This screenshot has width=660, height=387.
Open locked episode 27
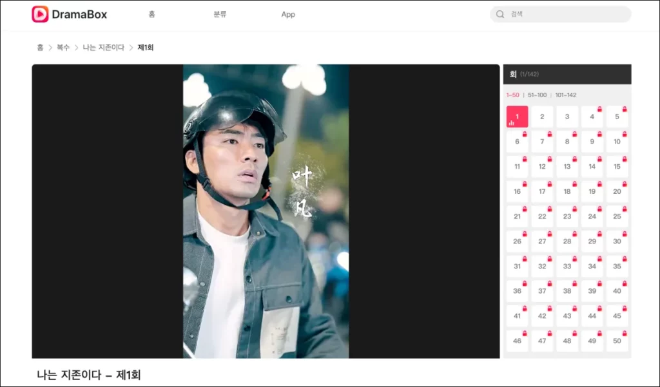click(x=542, y=241)
